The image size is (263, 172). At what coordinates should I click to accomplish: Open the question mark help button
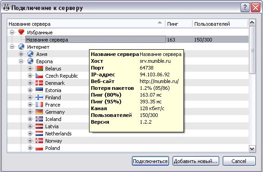[245, 8]
